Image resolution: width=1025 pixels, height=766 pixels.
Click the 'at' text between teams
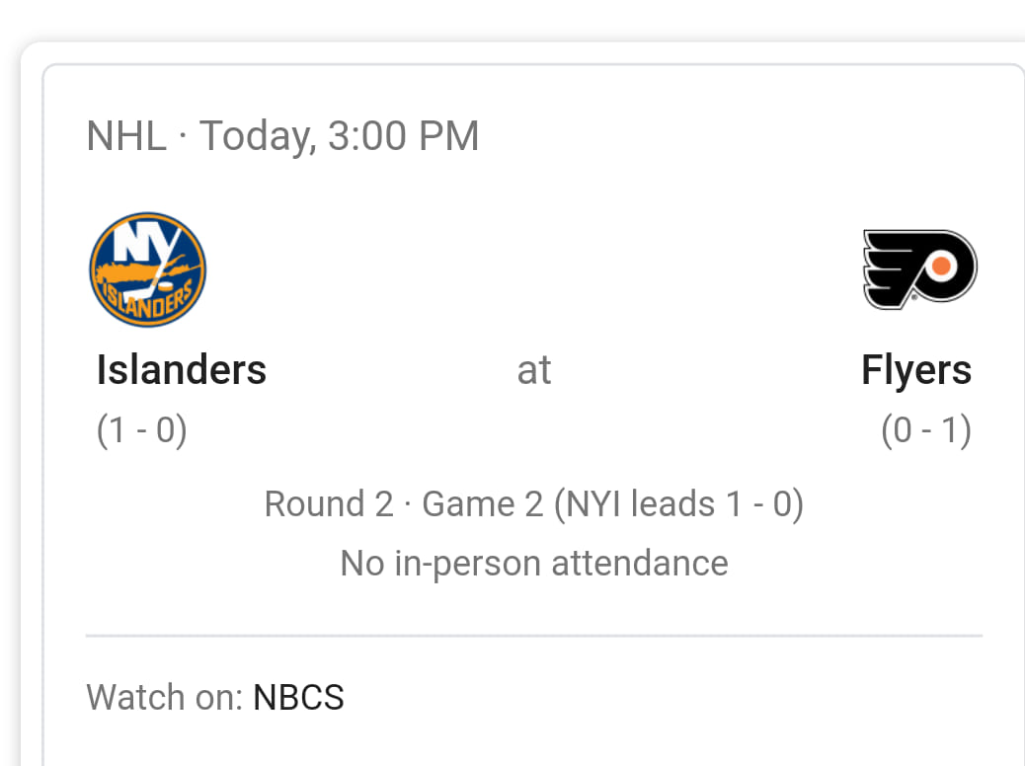coord(534,370)
